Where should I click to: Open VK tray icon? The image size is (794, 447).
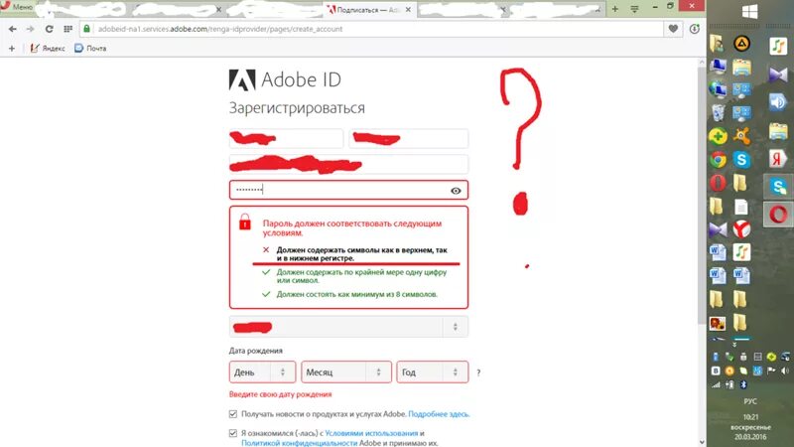point(716,371)
